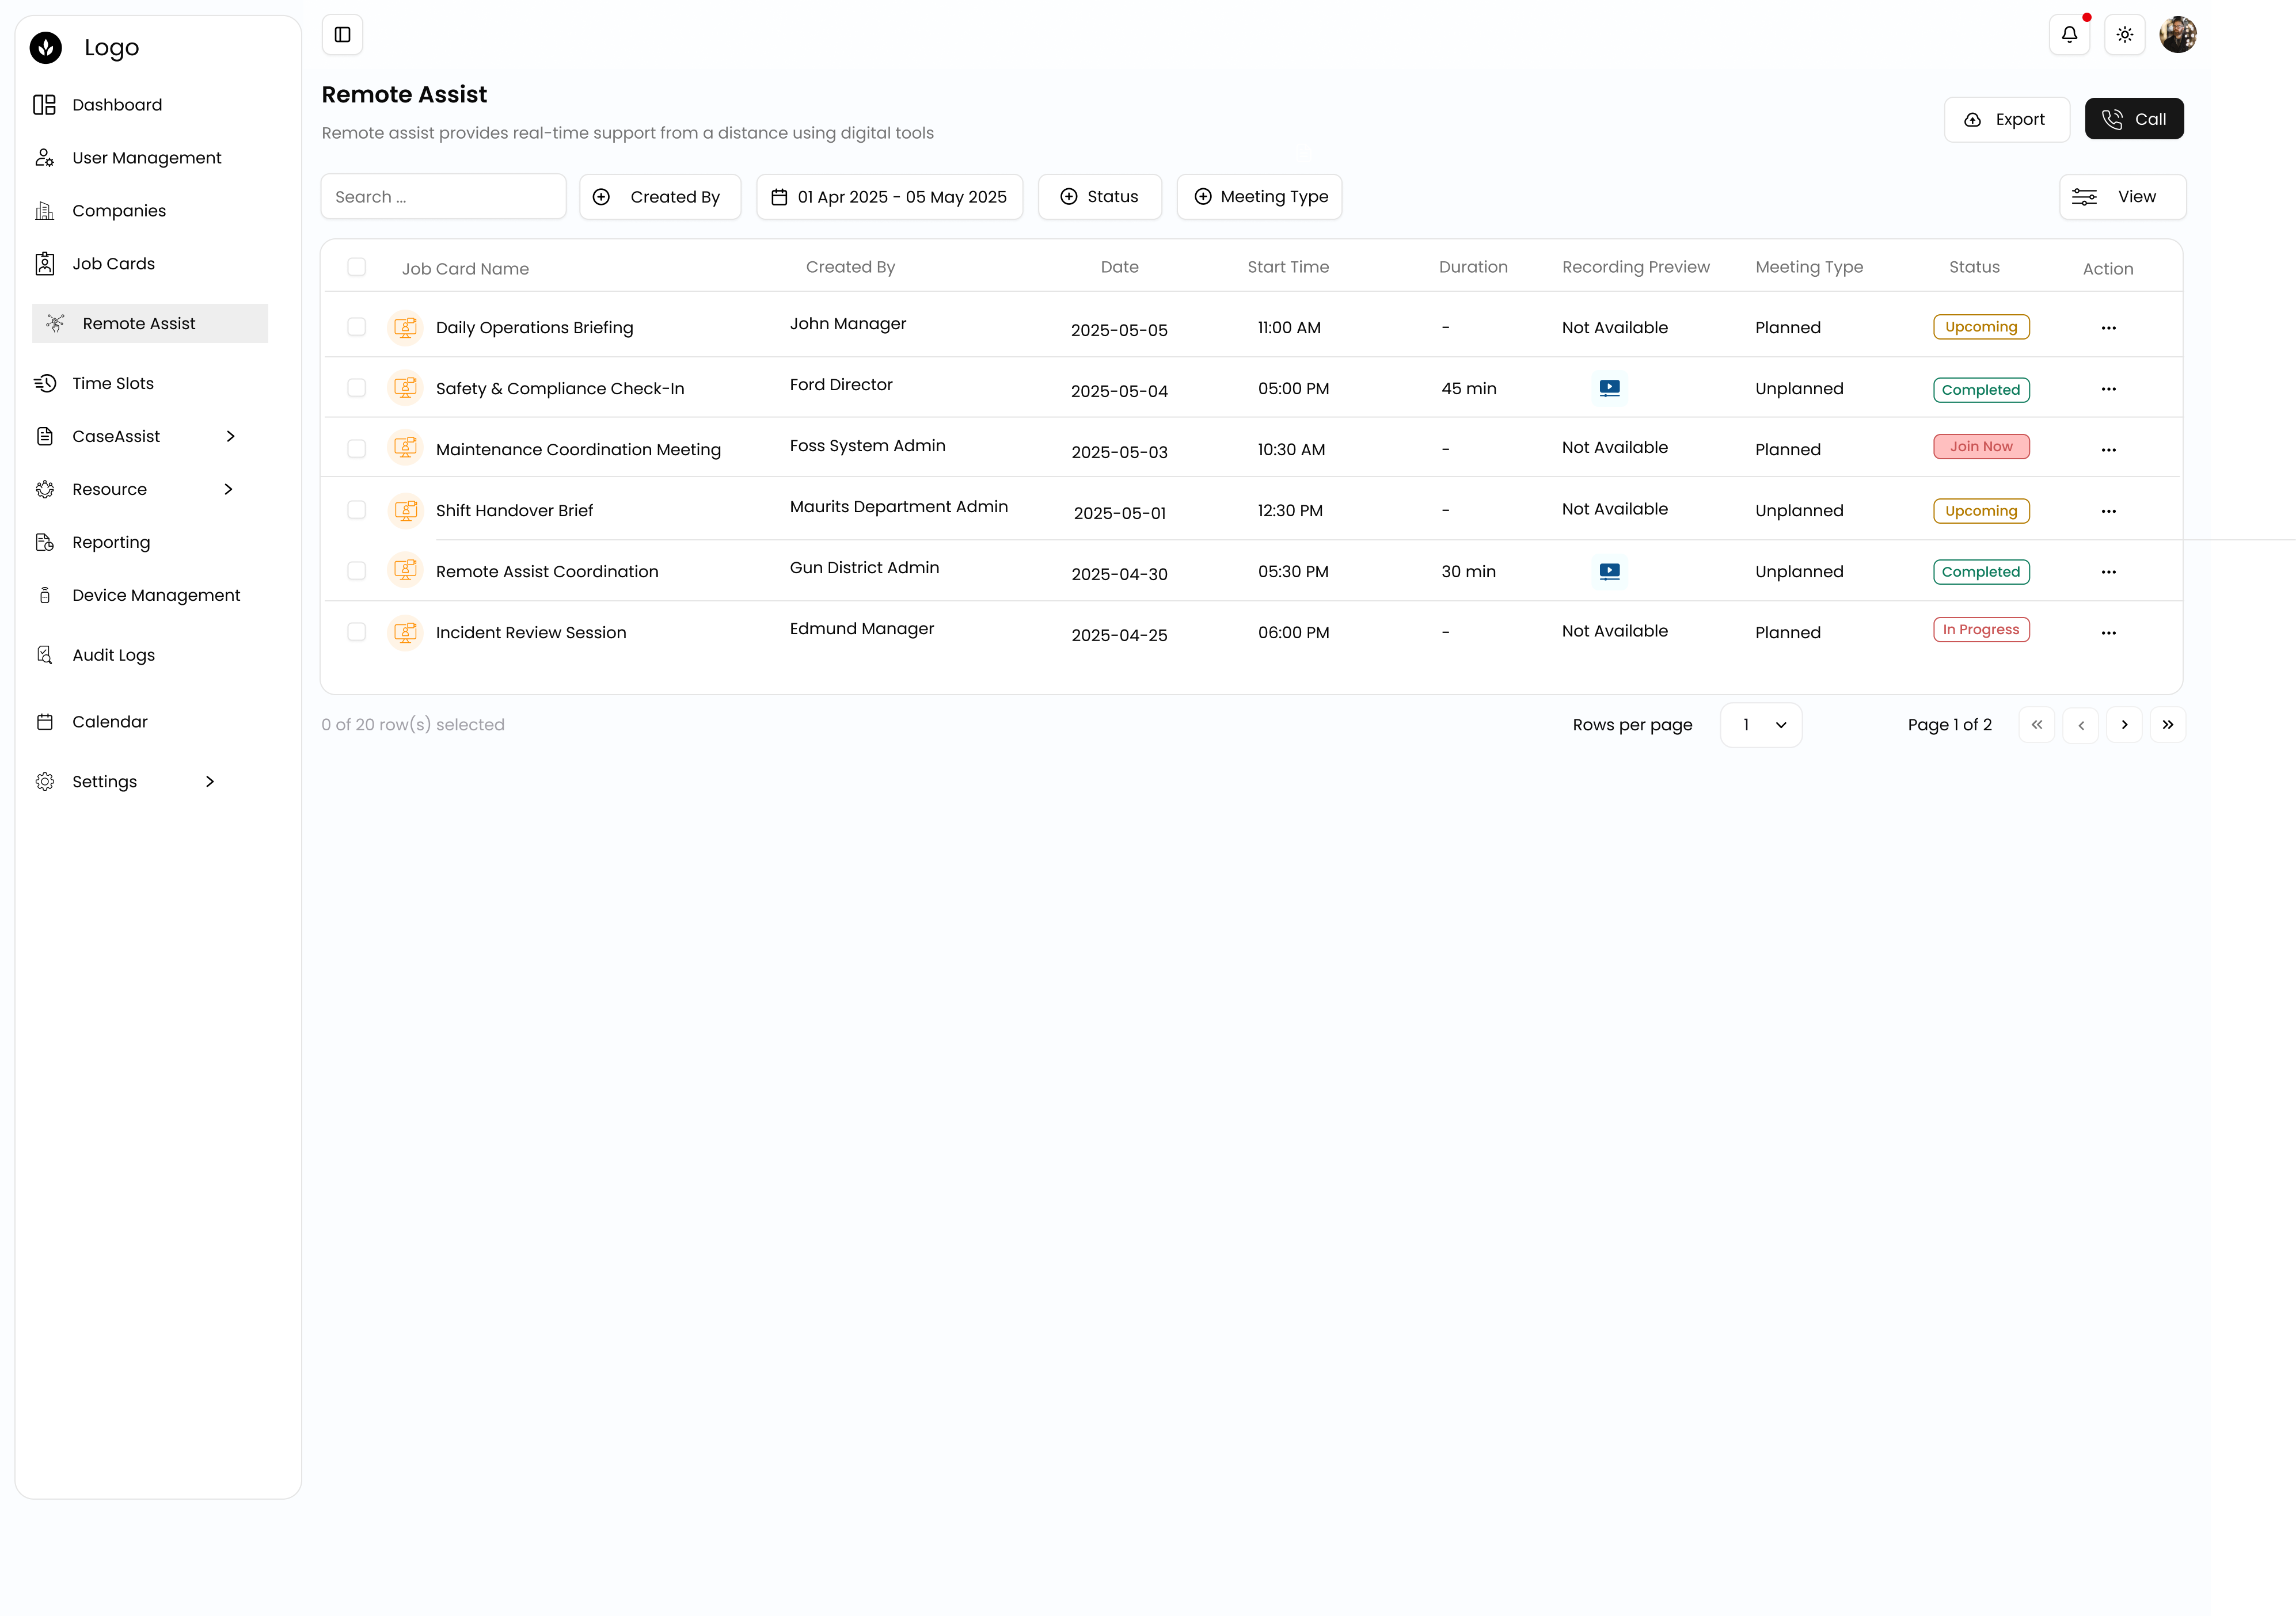Collapse the sidebar panel icon
The height and width of the screenshot is (1616, 2296).
342,35
